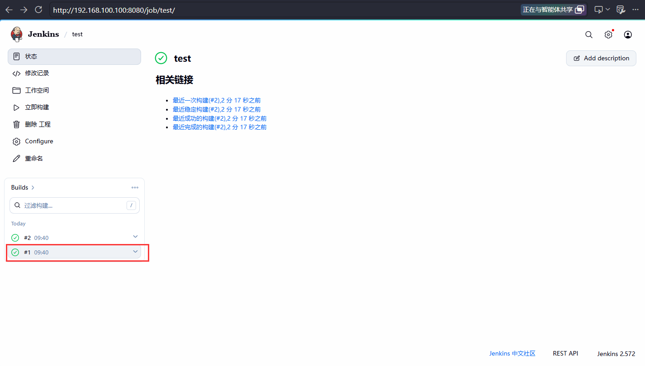Open 工作空间 in the sidebar
645x366 pixels.
point(74,90)
